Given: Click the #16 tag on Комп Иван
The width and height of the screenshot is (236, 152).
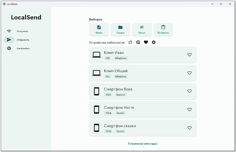Looking at the screenshot, I should click(x=108, y=58).
